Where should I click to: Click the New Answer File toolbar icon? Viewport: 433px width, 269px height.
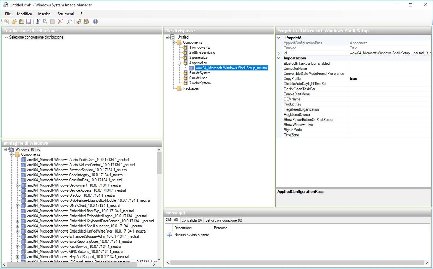[6, 22]
